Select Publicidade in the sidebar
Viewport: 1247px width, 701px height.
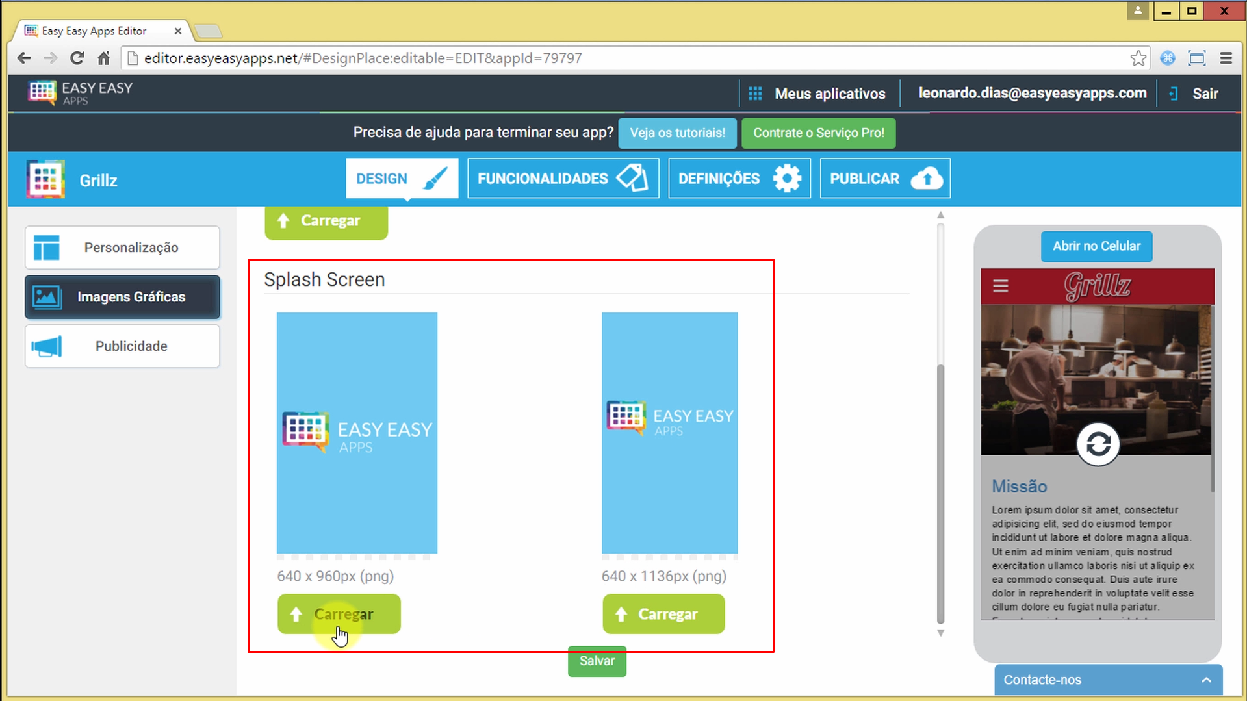[x=122, y=346]
